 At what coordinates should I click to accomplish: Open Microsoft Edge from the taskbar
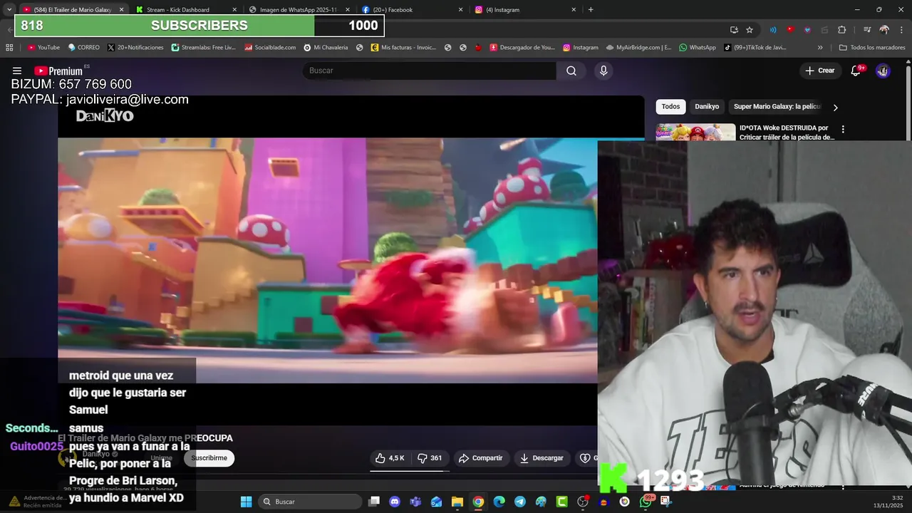(x=499, y=502)
